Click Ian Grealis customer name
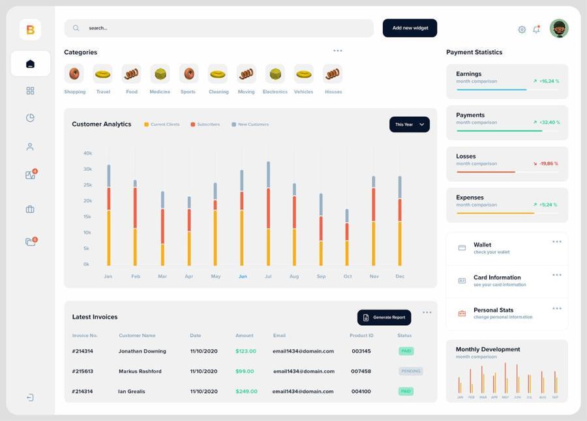The height and width of the screenshot is (421, 587). click(x=131, y=392)
